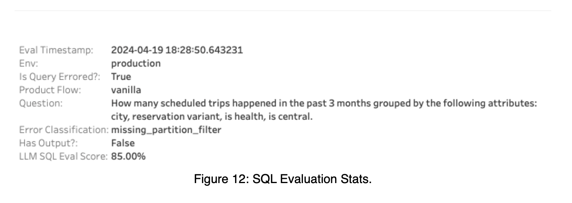Viewport: 572px width, 203px height.
Task: Select the 85.00% eval score value
Action: [128, 156]
